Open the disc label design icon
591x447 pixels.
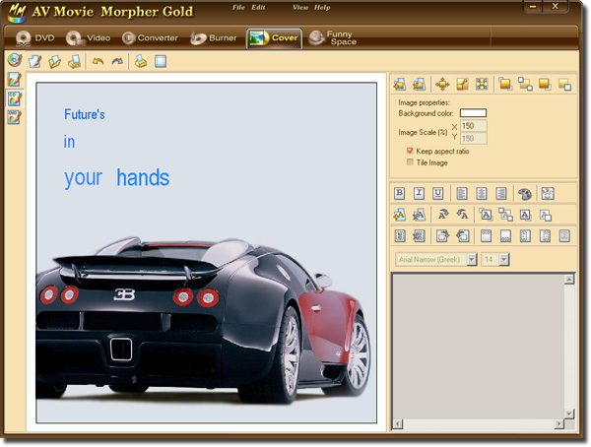point(15,60)
